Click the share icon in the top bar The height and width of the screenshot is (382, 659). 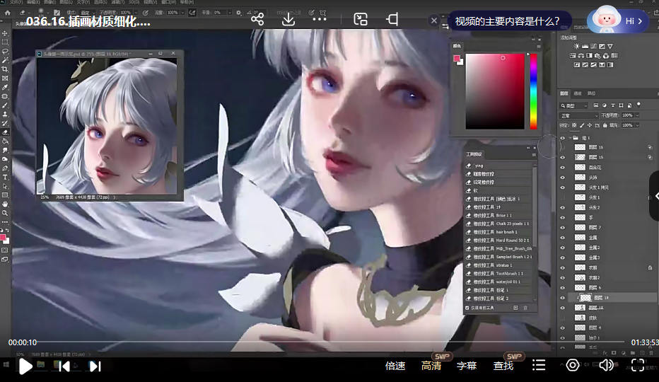(x=257, y=19)
